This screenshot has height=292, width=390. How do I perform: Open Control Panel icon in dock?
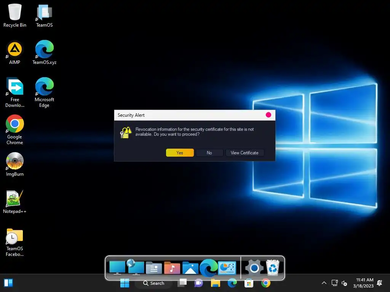click(x=227, y=268)
